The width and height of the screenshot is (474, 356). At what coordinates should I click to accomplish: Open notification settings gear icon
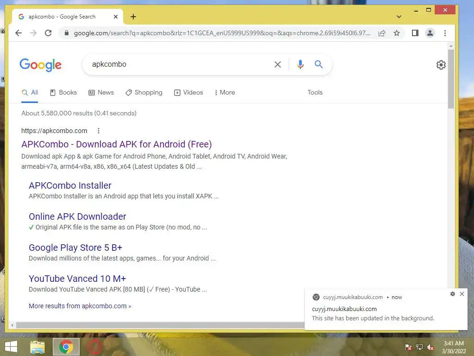coord(453,294)
